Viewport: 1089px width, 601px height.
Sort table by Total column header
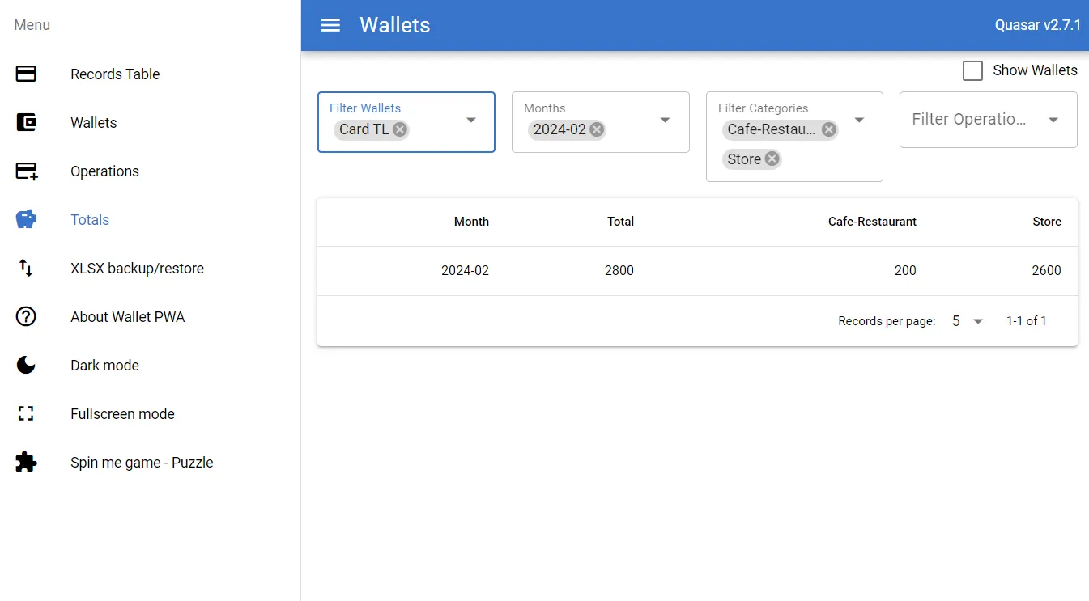click(620, 222)
